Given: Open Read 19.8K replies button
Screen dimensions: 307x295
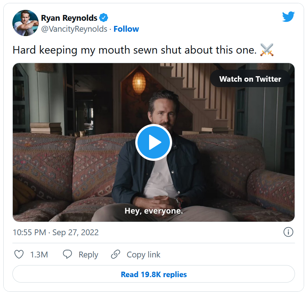Looking at the screenshot, I should 153,274.
